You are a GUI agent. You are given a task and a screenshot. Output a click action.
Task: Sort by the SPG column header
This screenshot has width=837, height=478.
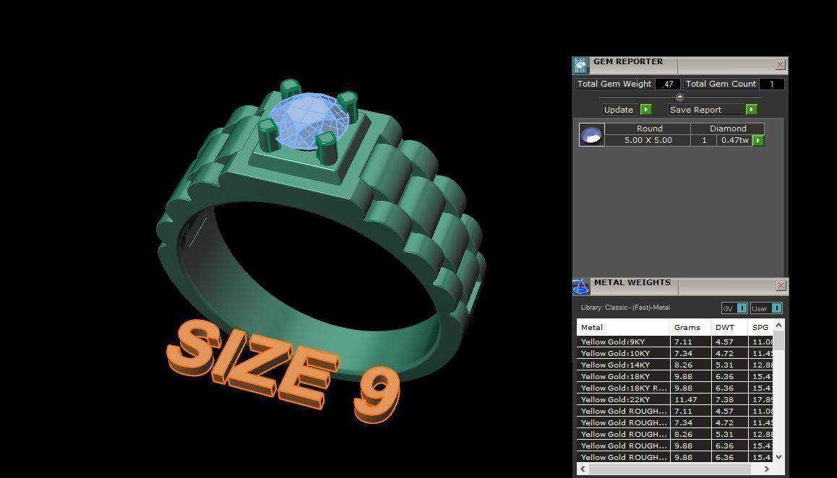[x=760, y=327]
